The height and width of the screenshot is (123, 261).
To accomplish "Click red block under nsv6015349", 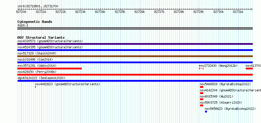I will (201, 99).
